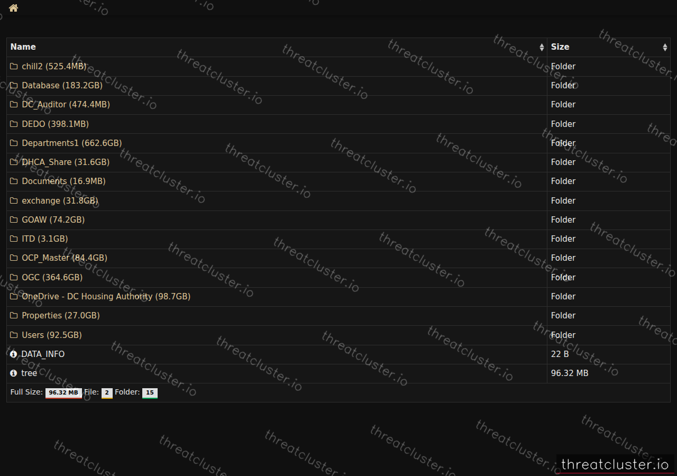Viewport: 677px width, 476px height.
Task: Click the folder icon beside Users
Action: (14, 335)
